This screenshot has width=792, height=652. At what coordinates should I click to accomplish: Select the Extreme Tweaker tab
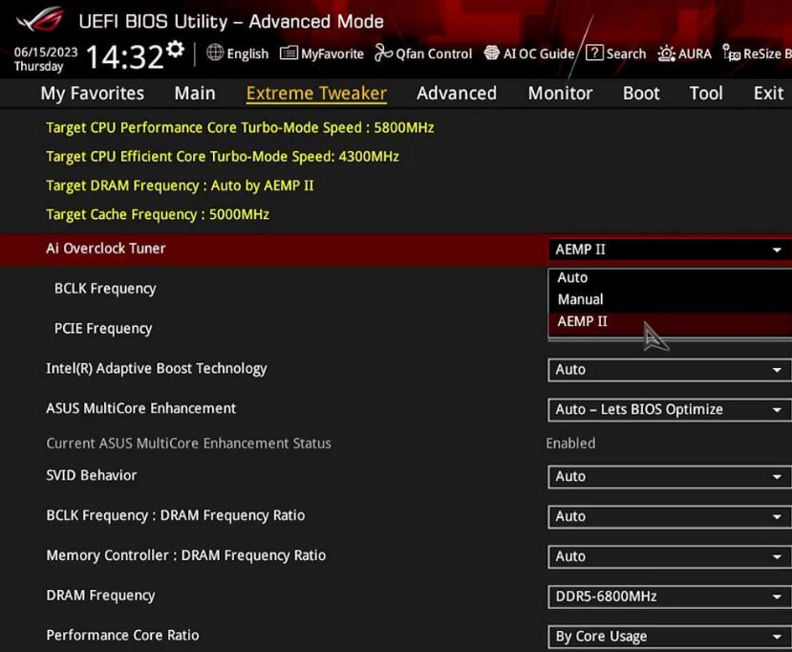tap(316, 94)
